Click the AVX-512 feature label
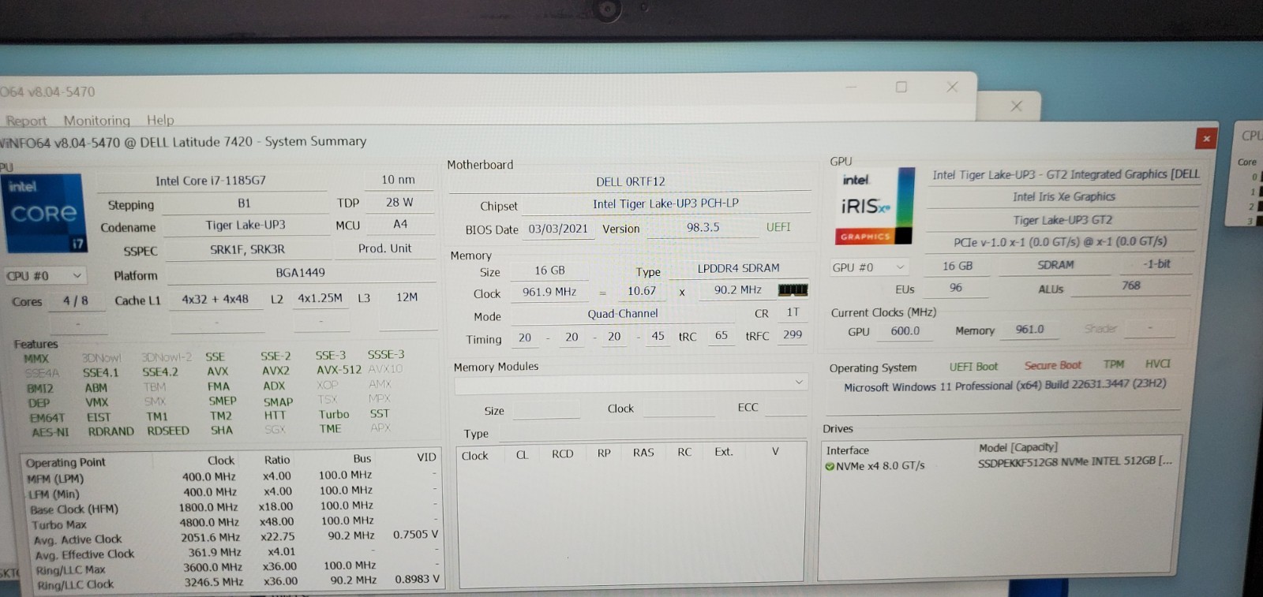 coord(339,370)
